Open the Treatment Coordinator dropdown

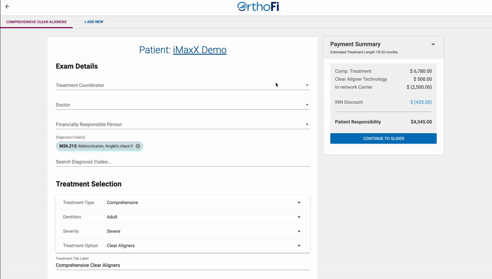click(183, 85)
